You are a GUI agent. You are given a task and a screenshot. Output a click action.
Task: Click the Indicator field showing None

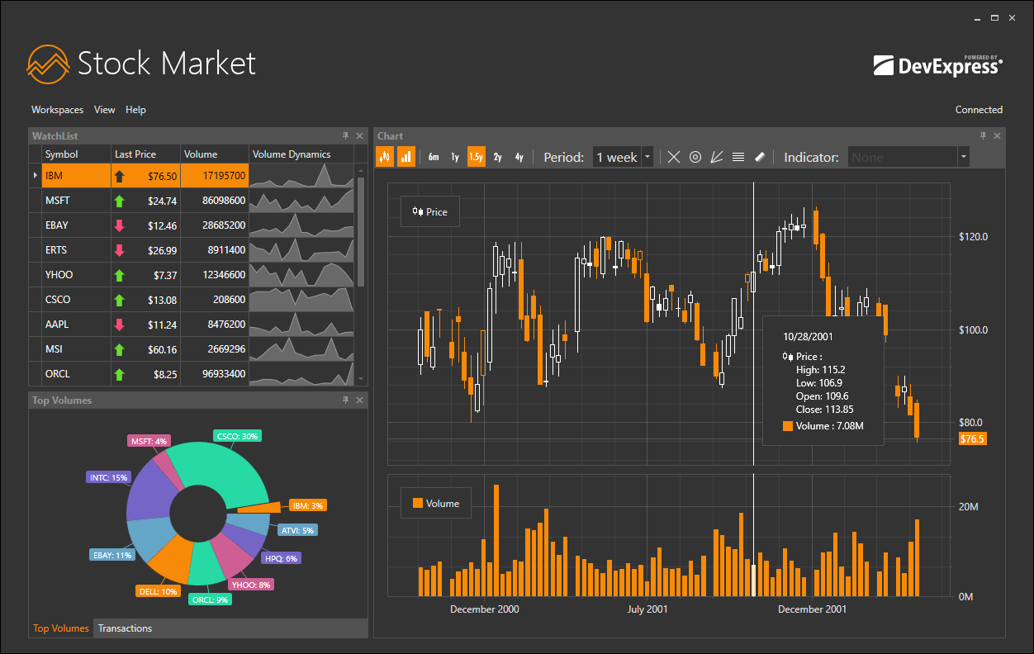pyautogui.click(x=903, y=157)
